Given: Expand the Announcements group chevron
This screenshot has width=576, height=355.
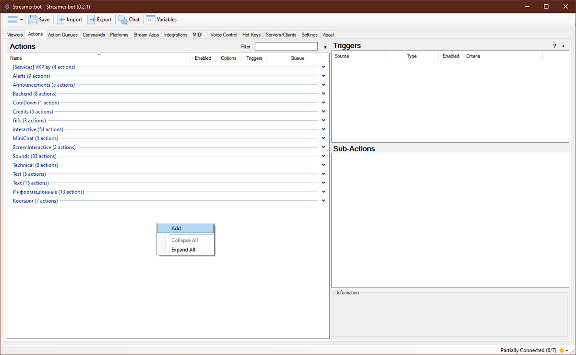Looking at the screenshot, I should 324,85.
